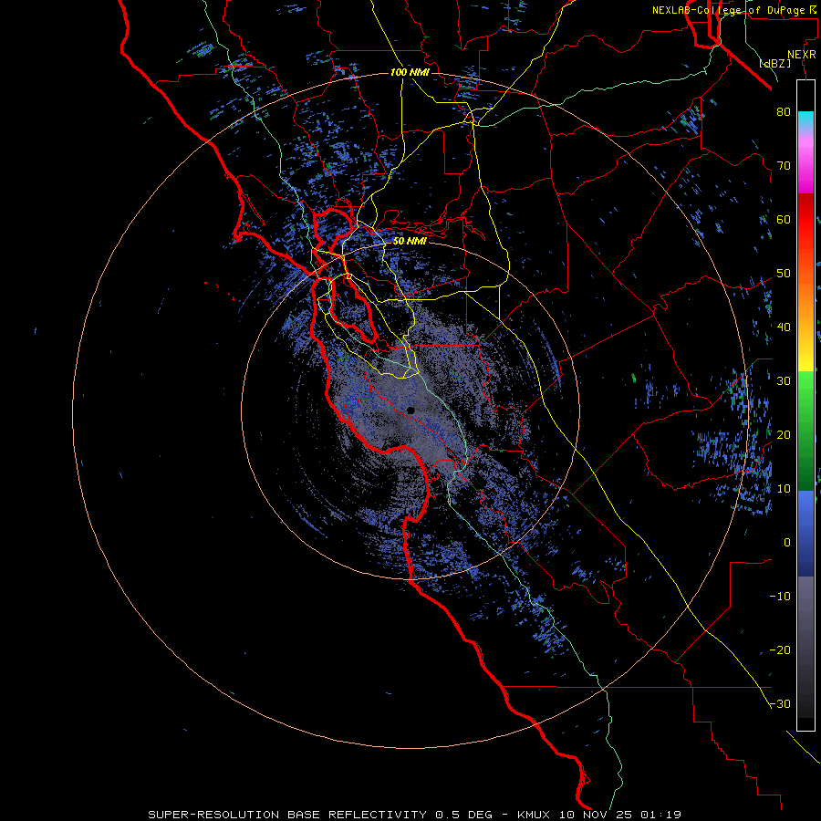Click the 0 value on the color scale

[787, 543]
